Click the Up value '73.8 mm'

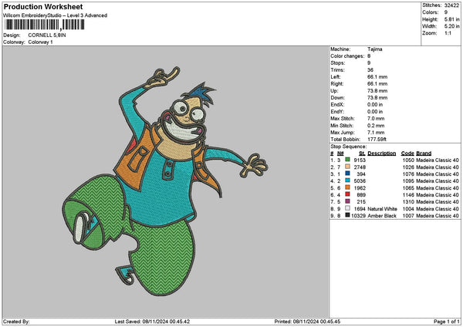tap(377, 90)
